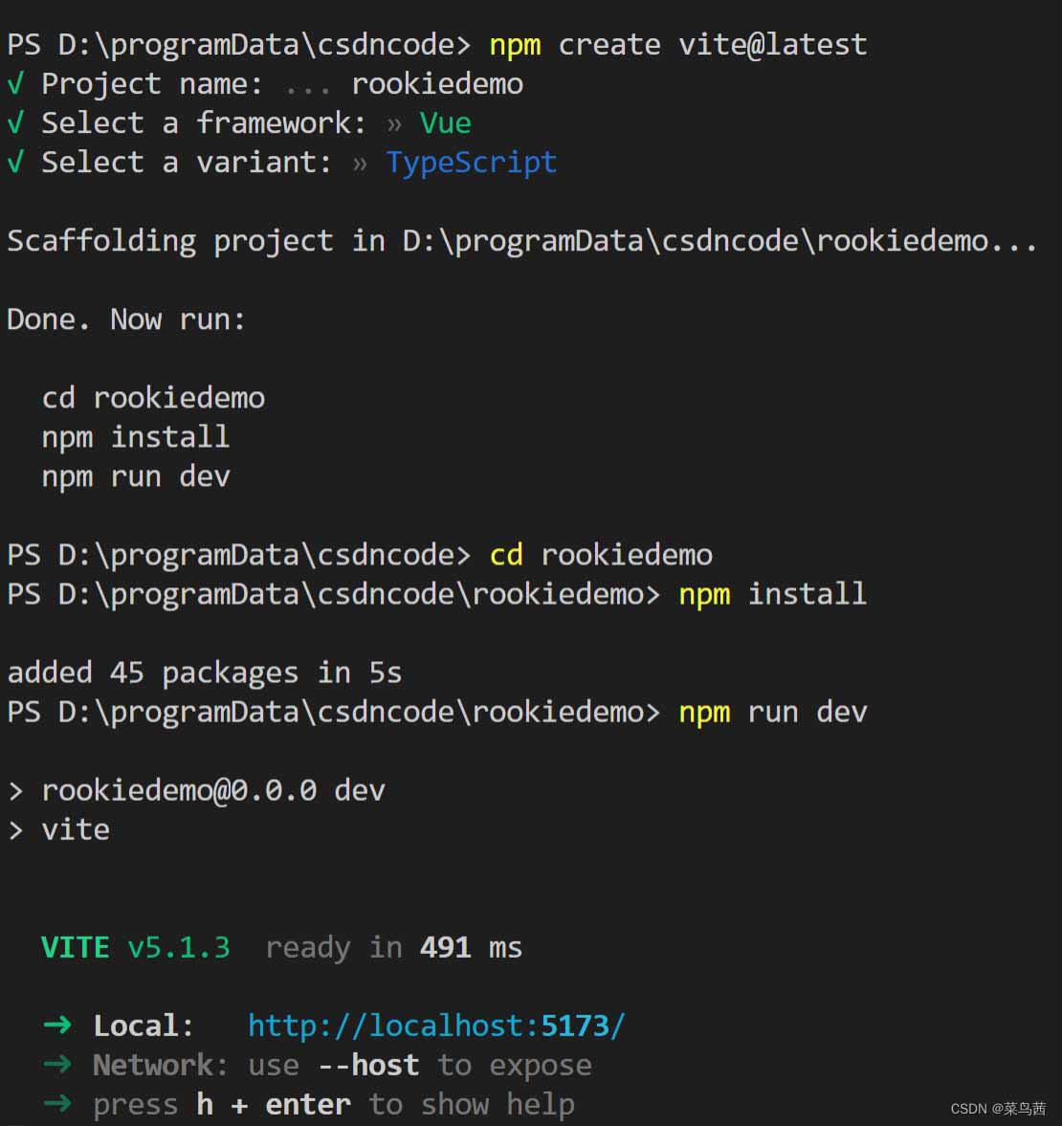Click the '--host' option text
This screenshot has width=1062, height=1126.
point(368,1064)
